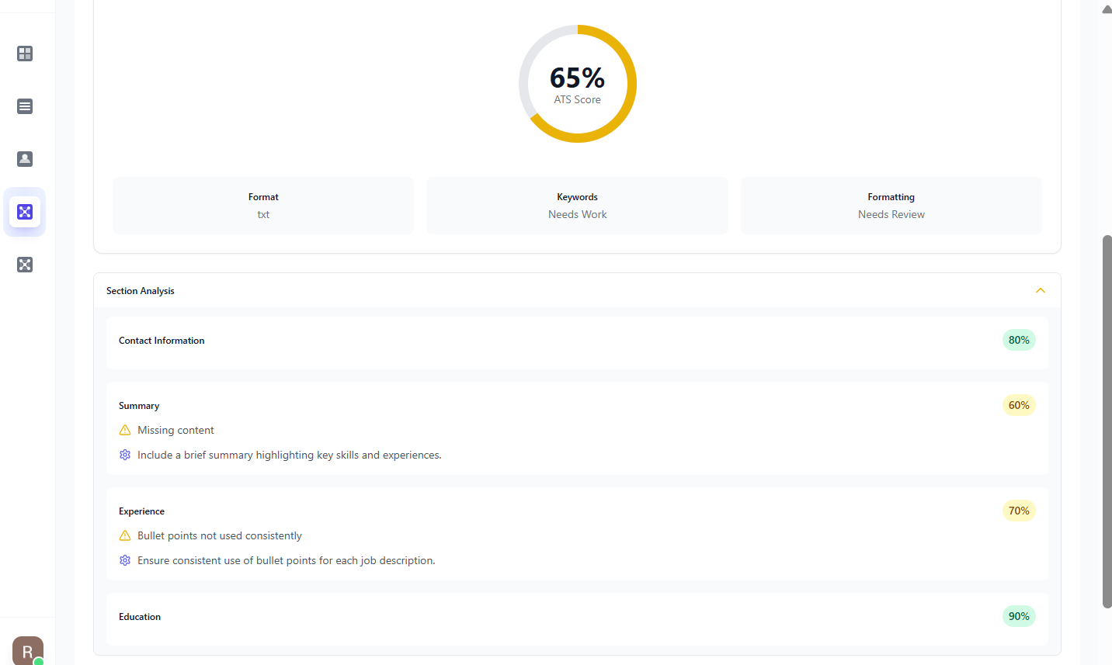Click the Keywords Needs Work card
The width and height of the screenshot is (1112, 665).
577,205
